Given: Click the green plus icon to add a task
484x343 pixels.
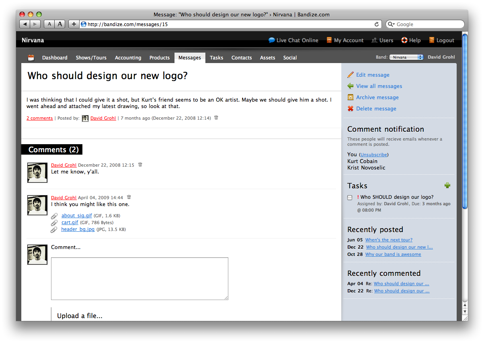Looking at the screenshot, I should pos(447,185).
